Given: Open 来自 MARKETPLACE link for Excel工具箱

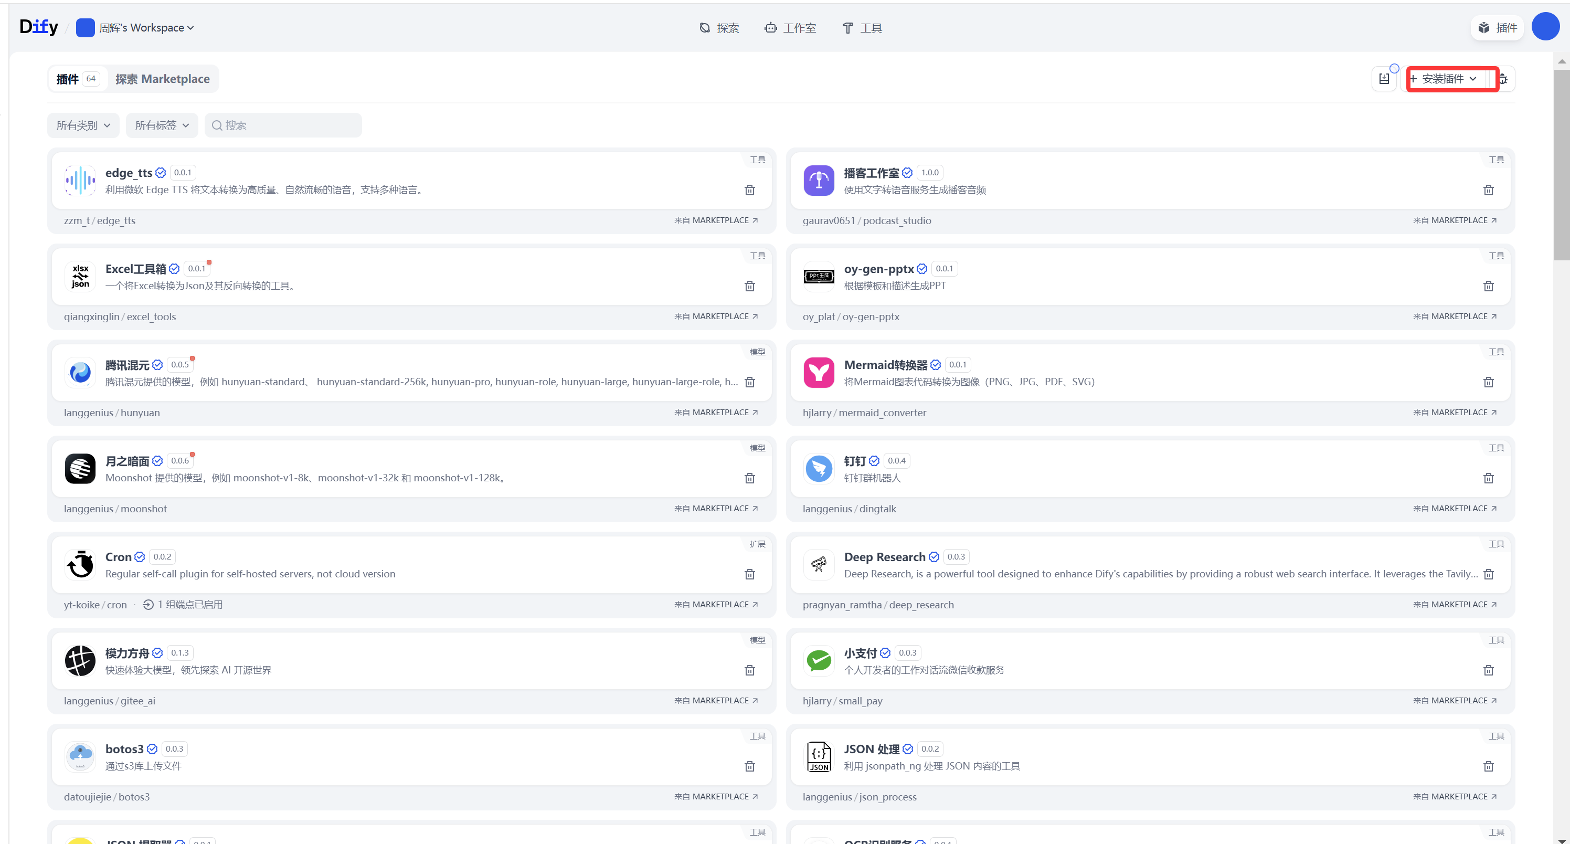Looking at the screenshot, I should point(716,316).
